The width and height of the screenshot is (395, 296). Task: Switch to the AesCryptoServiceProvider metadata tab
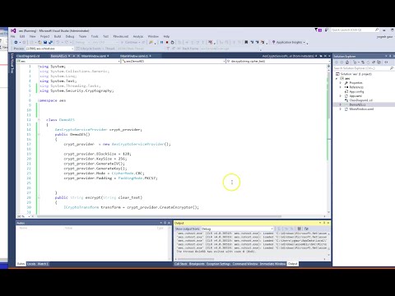288,56
